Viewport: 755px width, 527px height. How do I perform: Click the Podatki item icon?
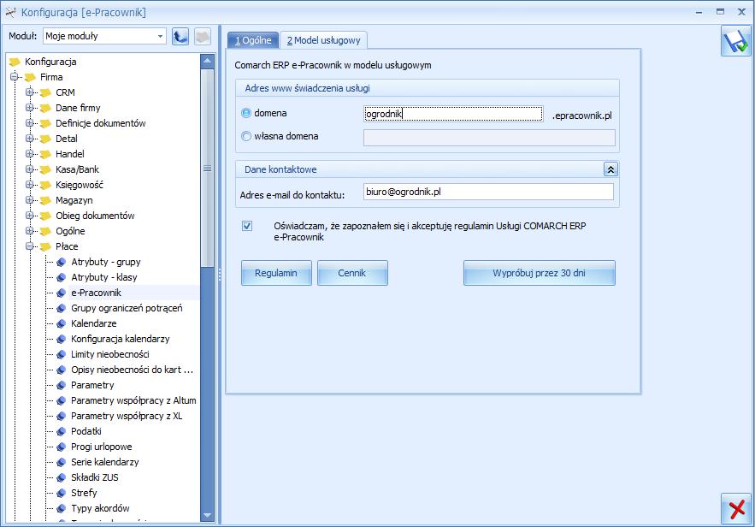tap(62, 432)
